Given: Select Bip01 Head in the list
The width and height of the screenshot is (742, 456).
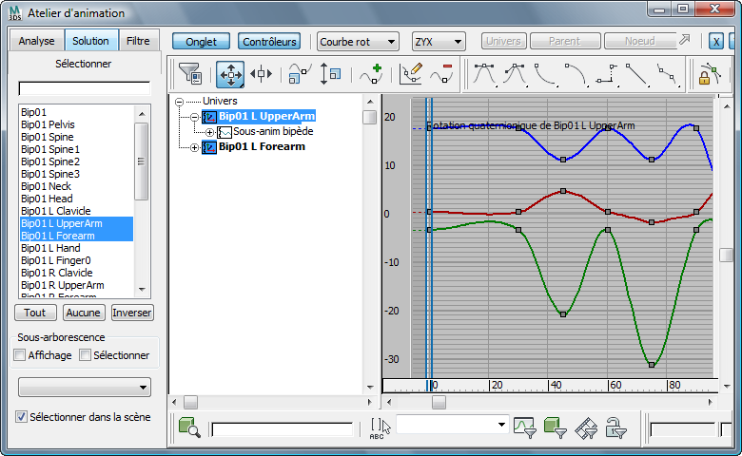Looking at the screenshot, I should (47, 199).
